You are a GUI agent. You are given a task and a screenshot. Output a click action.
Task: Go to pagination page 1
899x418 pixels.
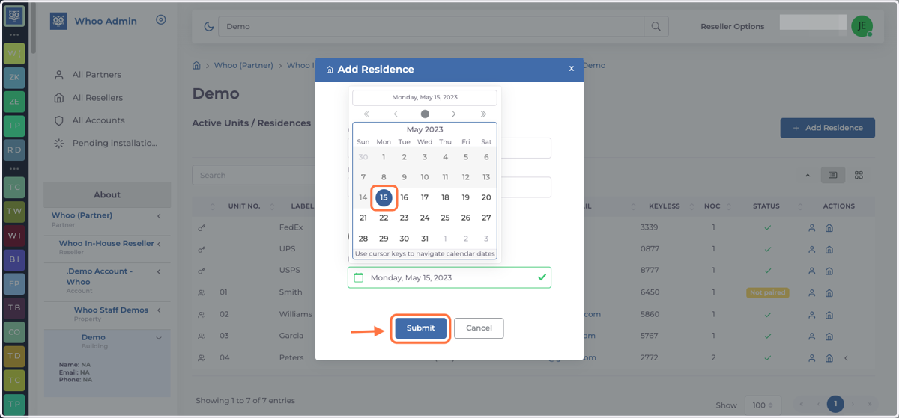835,404
